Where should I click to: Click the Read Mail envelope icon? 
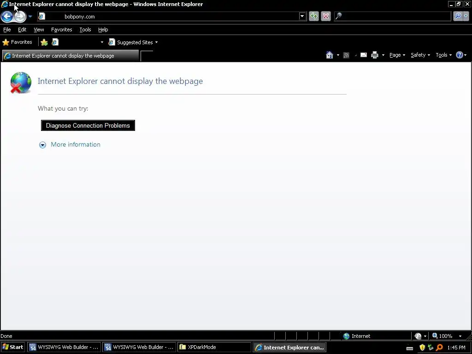point(364,55)
